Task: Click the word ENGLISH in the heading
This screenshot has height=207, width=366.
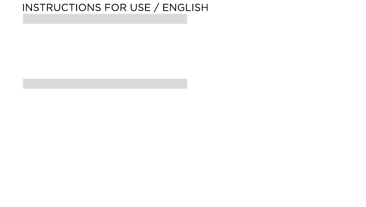Action: [x=185, y=8]
